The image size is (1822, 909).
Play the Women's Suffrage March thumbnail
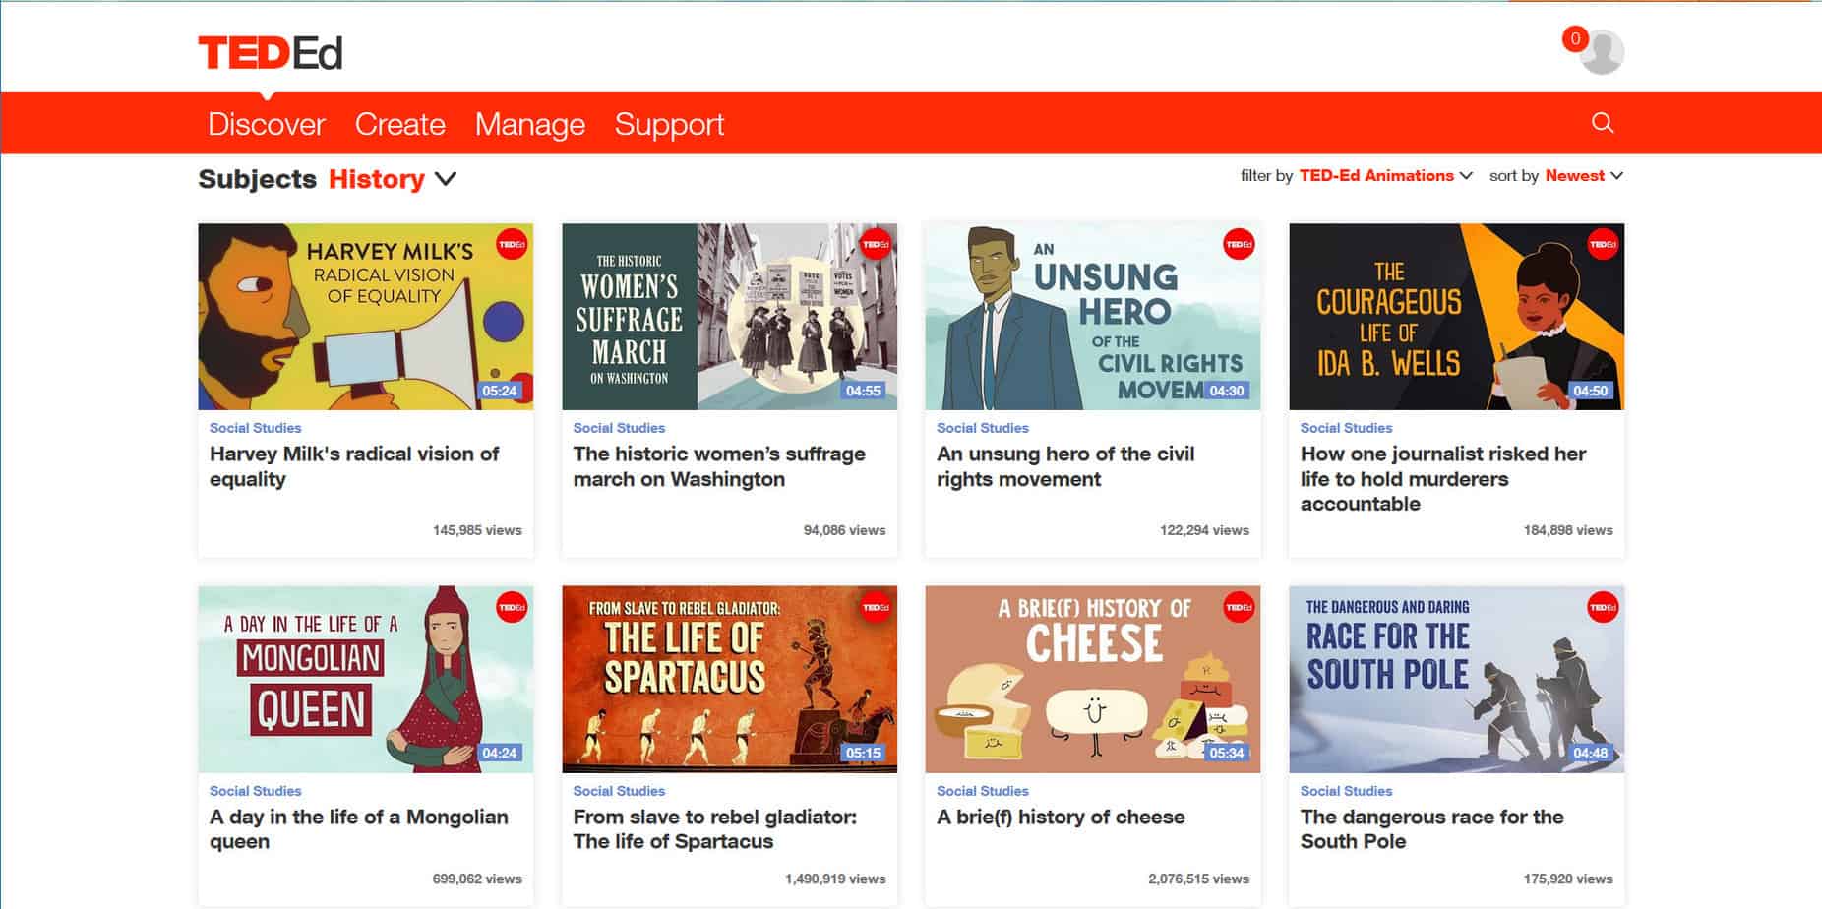pos(729,317)
